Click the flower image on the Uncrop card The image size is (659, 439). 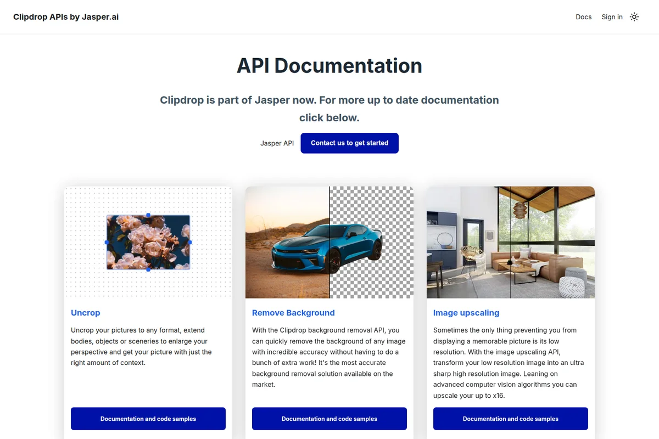(148, 242)
